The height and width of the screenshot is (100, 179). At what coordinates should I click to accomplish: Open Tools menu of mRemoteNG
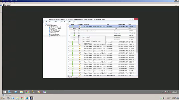[x=10, y=3]
